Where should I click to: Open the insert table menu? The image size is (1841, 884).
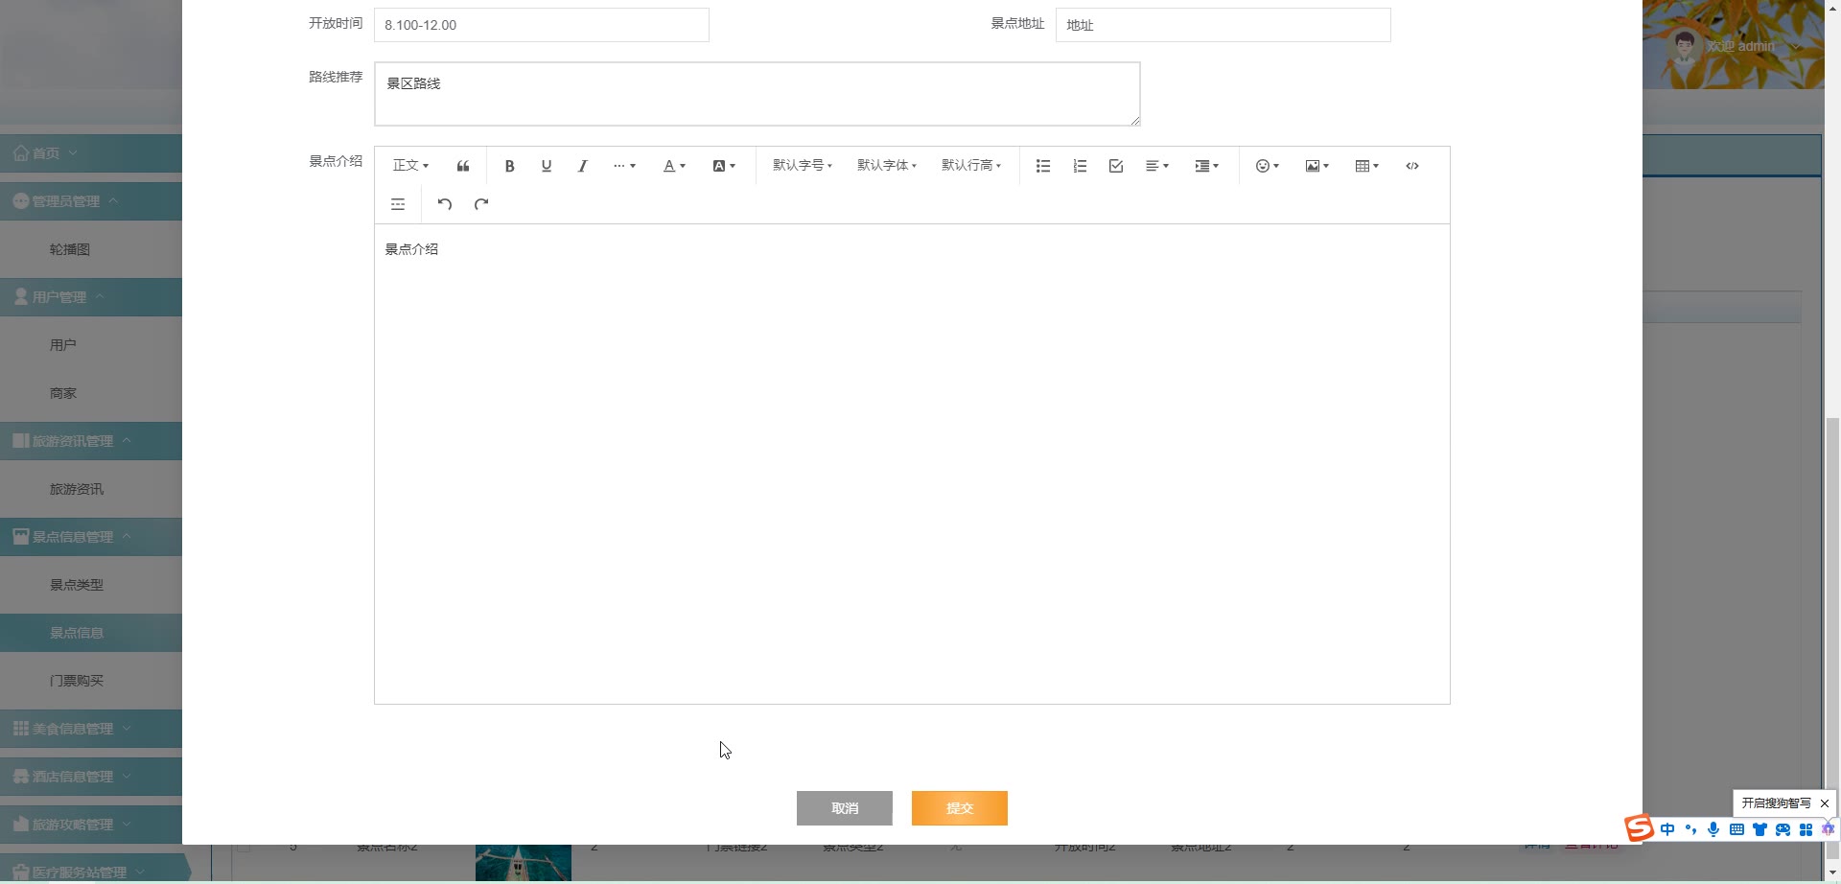pyautogui.click(x=1367, y=166)
